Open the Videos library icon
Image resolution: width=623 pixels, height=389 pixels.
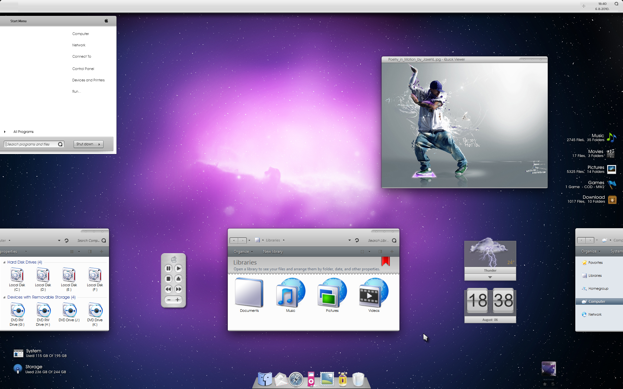373,293
